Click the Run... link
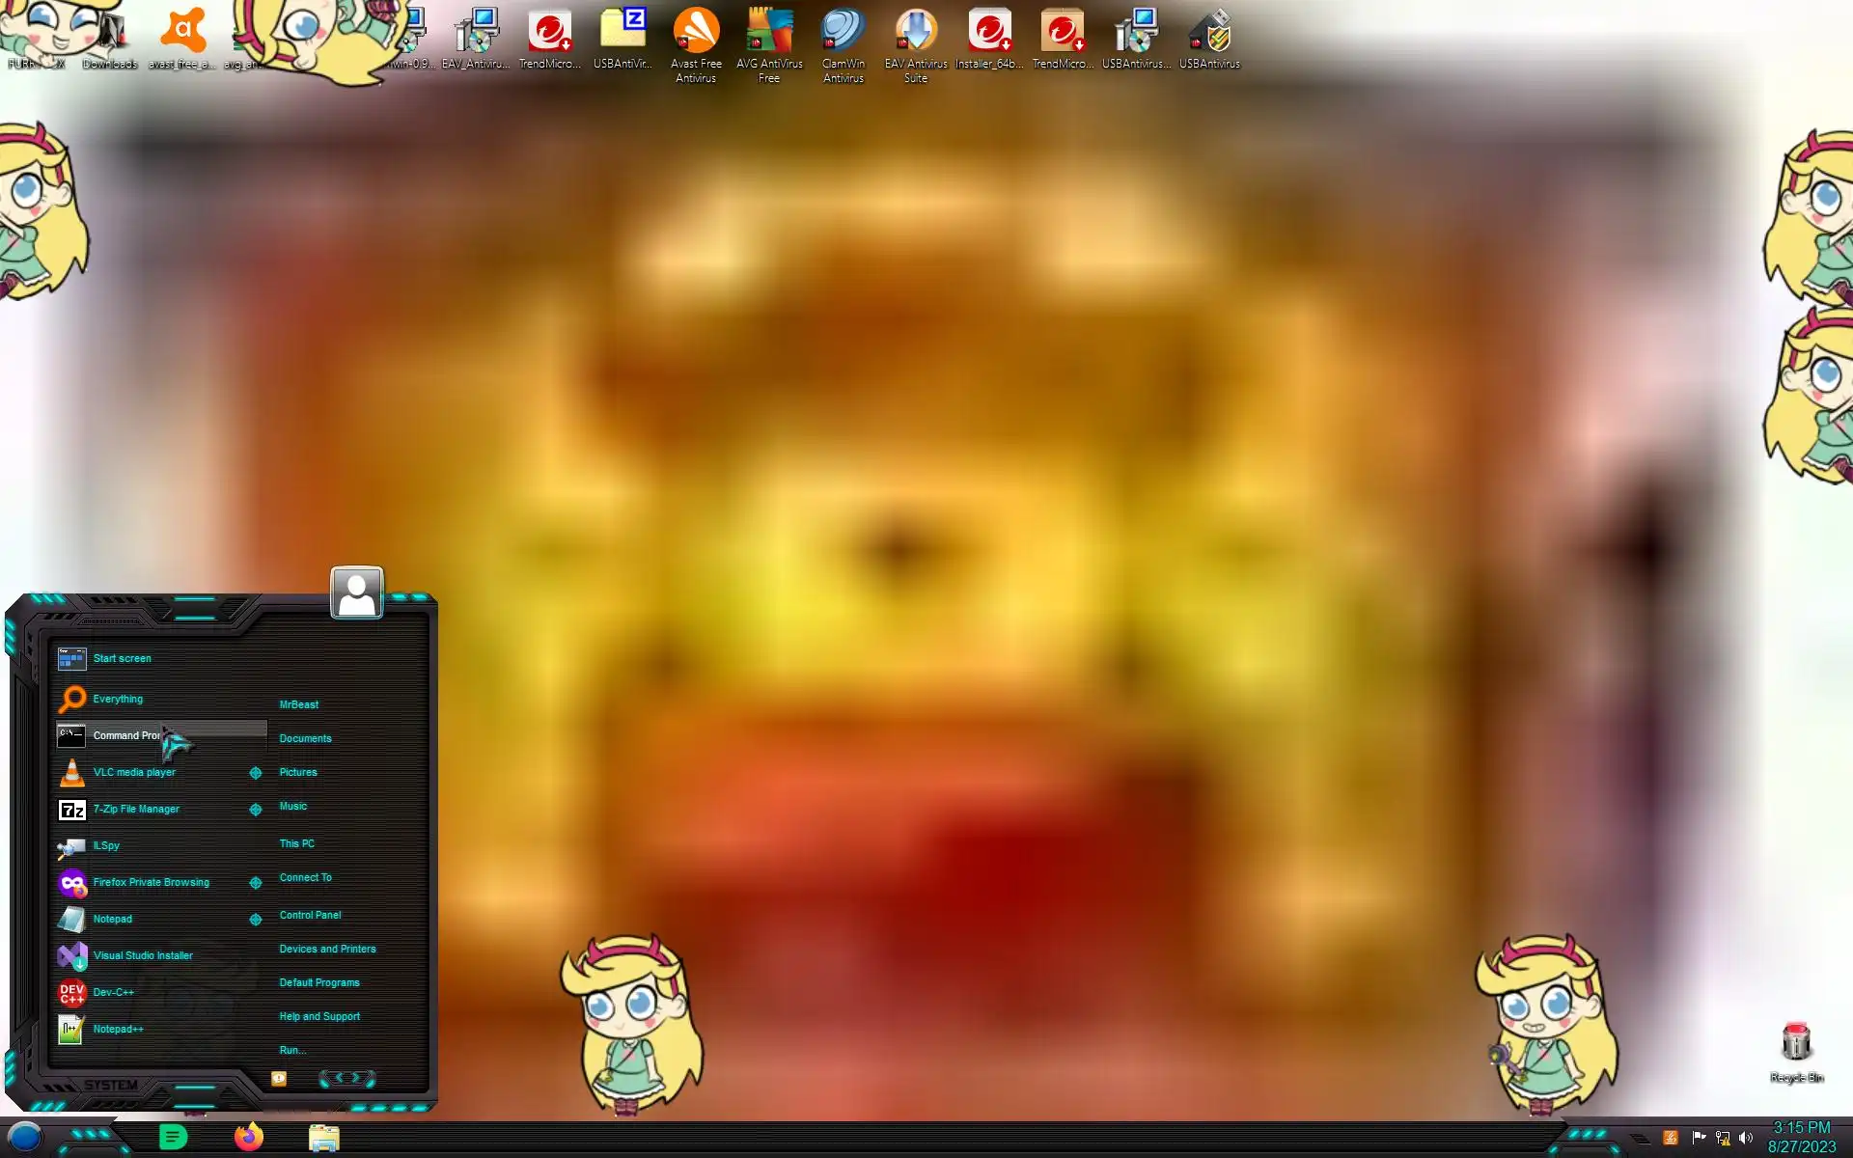 point(292,1050)
